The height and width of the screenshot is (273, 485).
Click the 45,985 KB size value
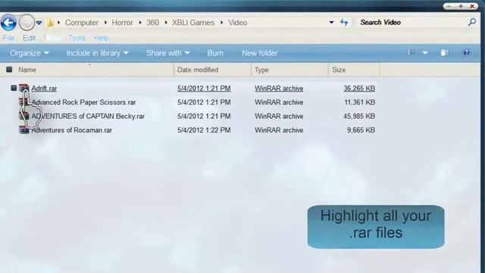pos(359,116)
